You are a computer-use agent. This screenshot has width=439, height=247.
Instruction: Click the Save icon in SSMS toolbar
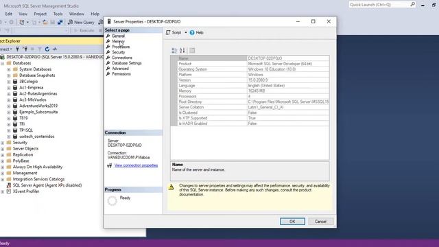click(52, 22)
